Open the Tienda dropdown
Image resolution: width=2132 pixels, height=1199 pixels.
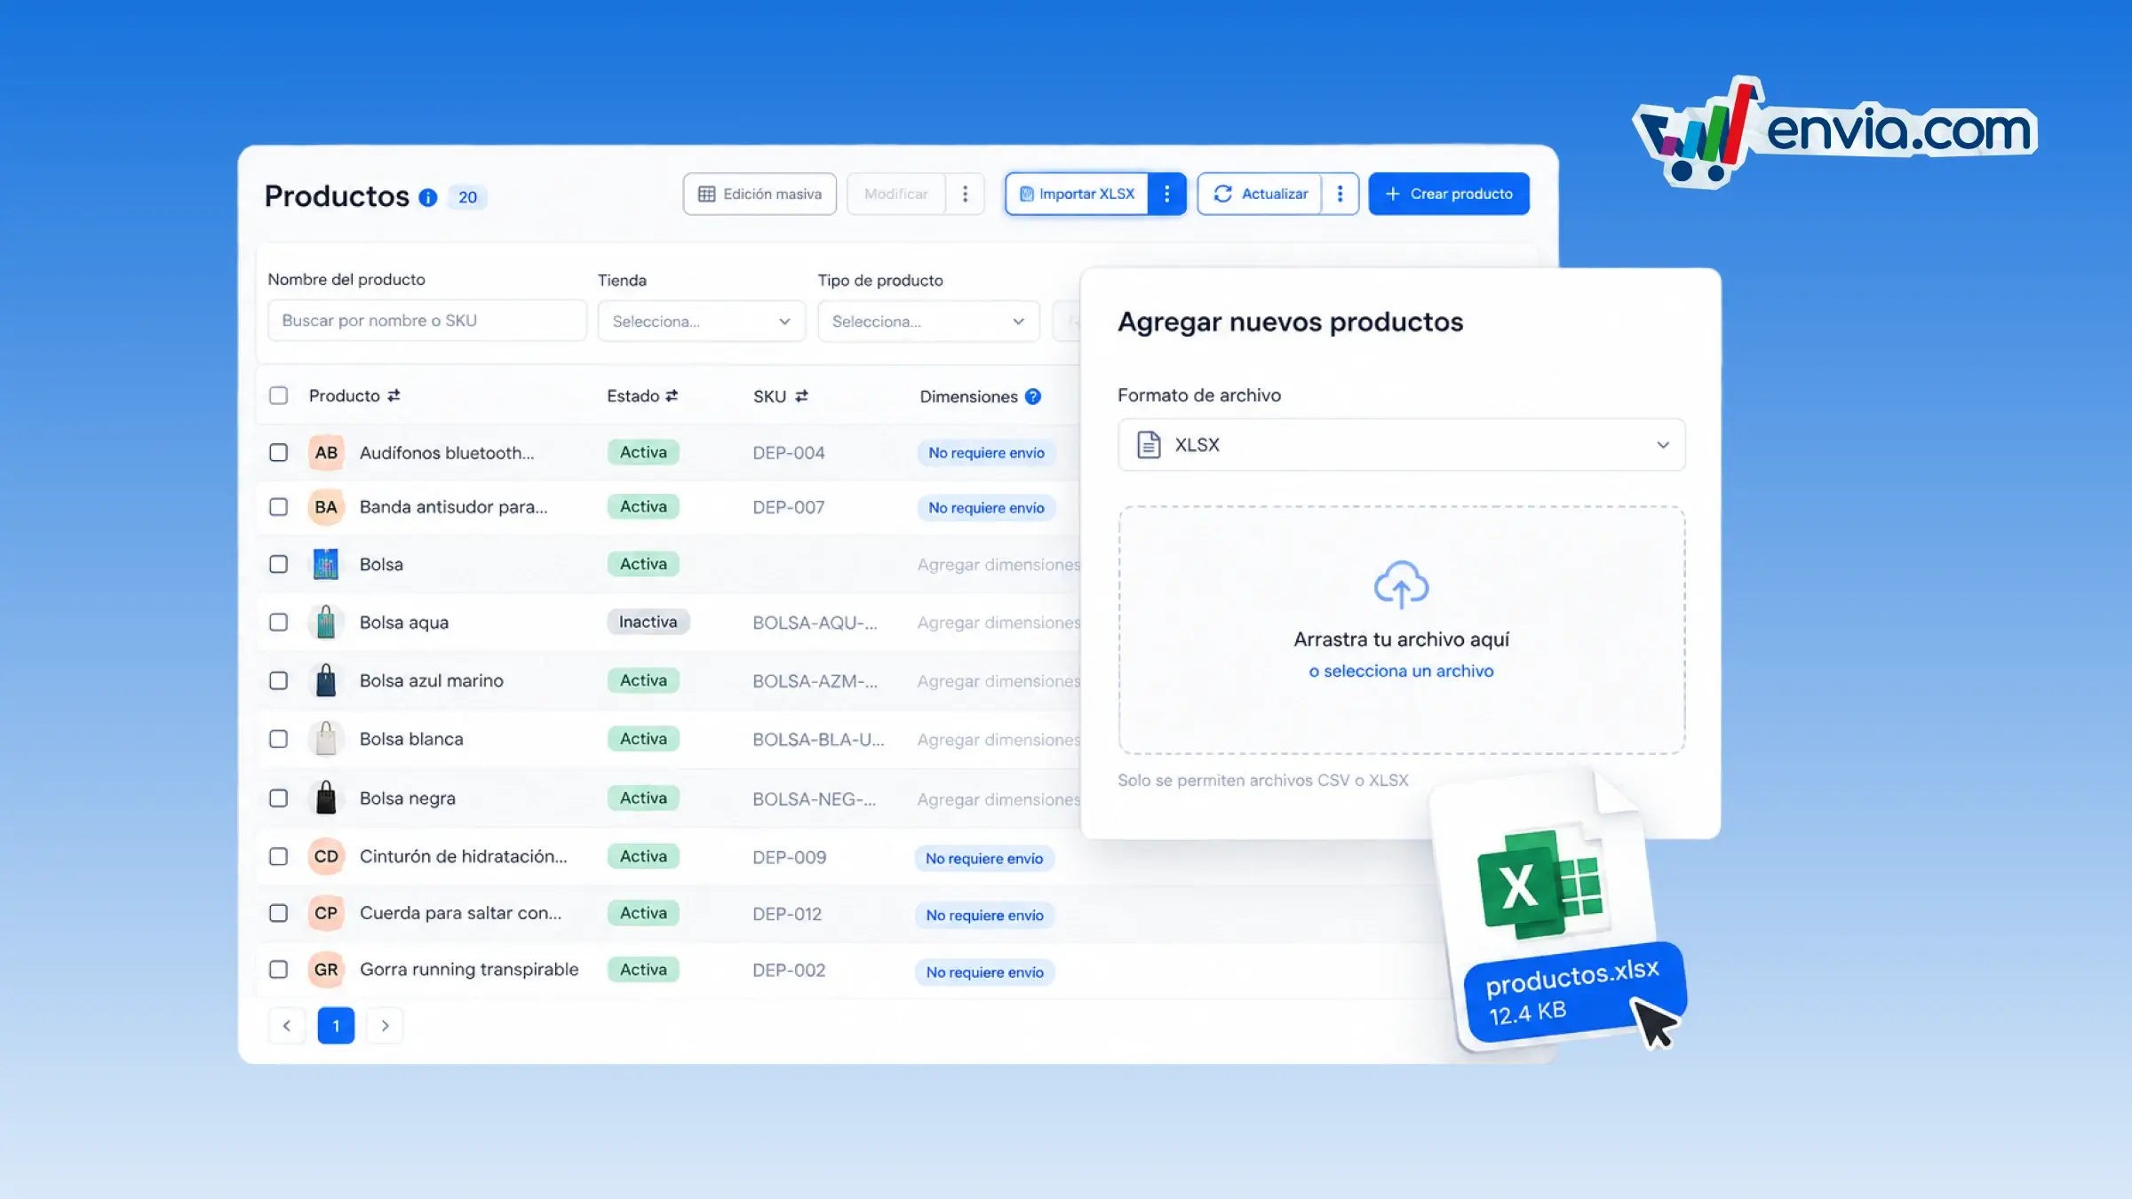701,322
